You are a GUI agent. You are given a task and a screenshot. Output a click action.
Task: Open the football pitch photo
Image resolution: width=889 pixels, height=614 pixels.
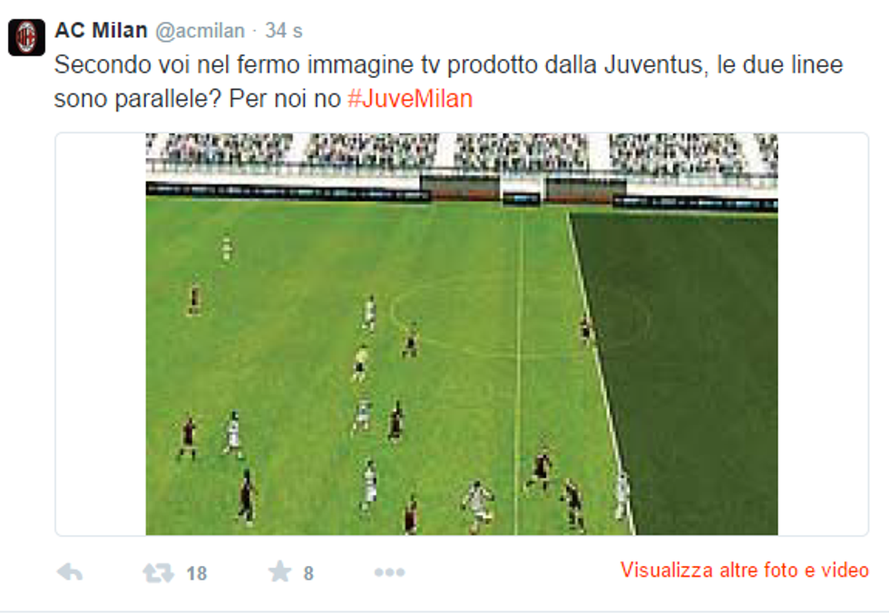click(462, 334)
